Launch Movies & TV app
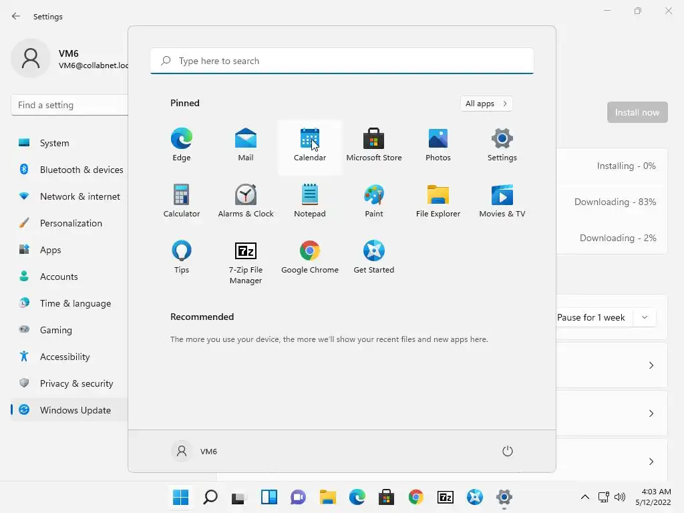 pos(502,202)
